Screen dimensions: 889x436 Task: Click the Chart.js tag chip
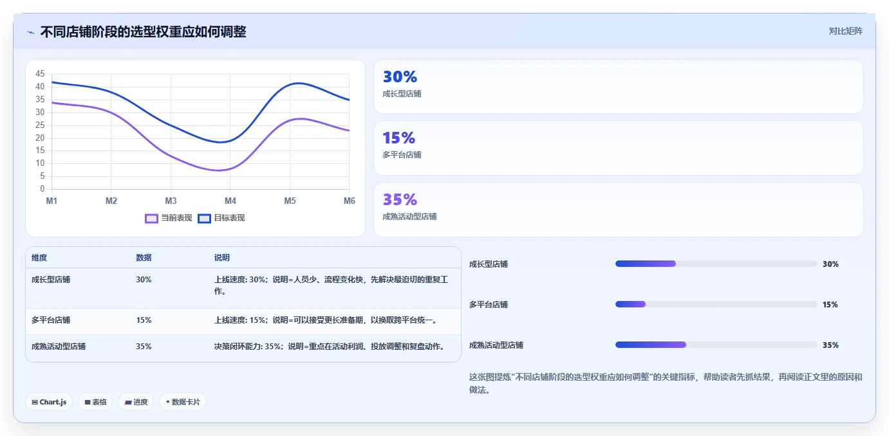click(49, 402)
